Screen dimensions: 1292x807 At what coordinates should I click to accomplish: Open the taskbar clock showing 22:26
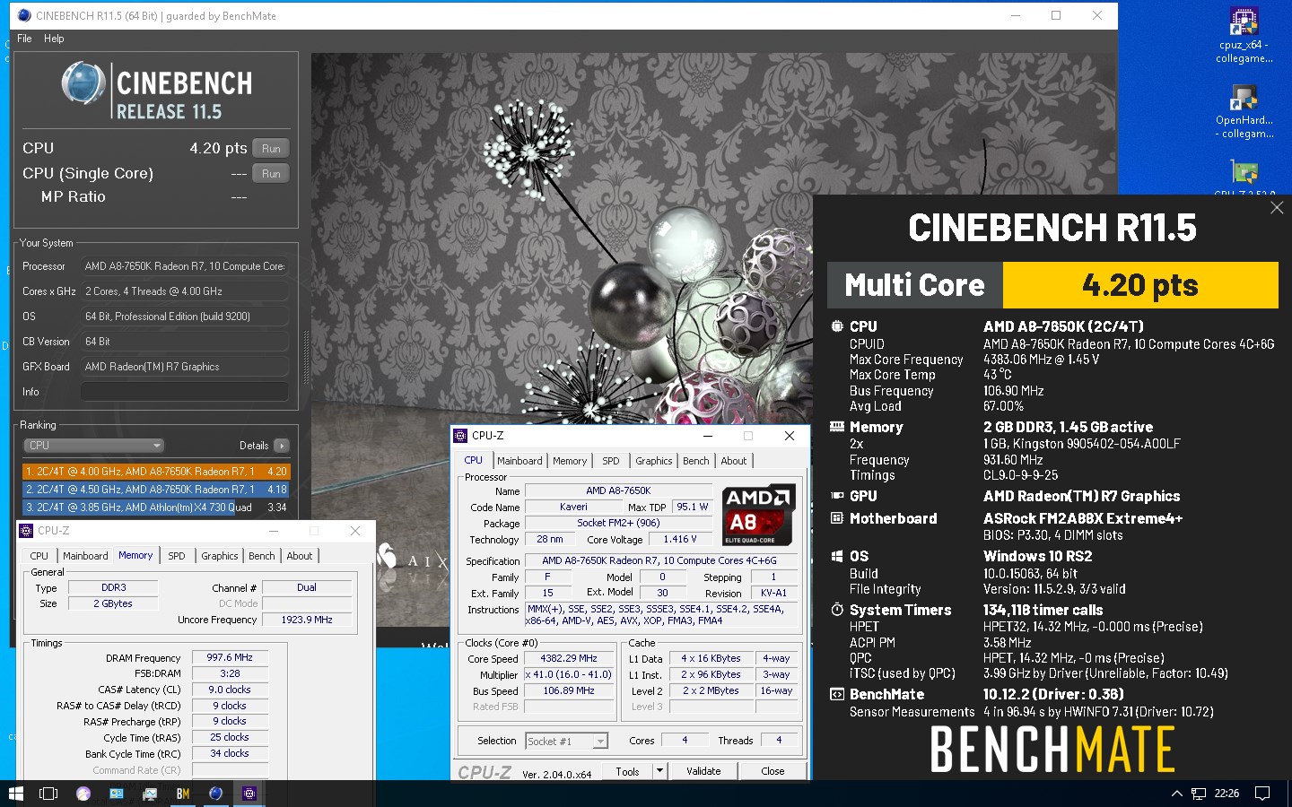1227,794
